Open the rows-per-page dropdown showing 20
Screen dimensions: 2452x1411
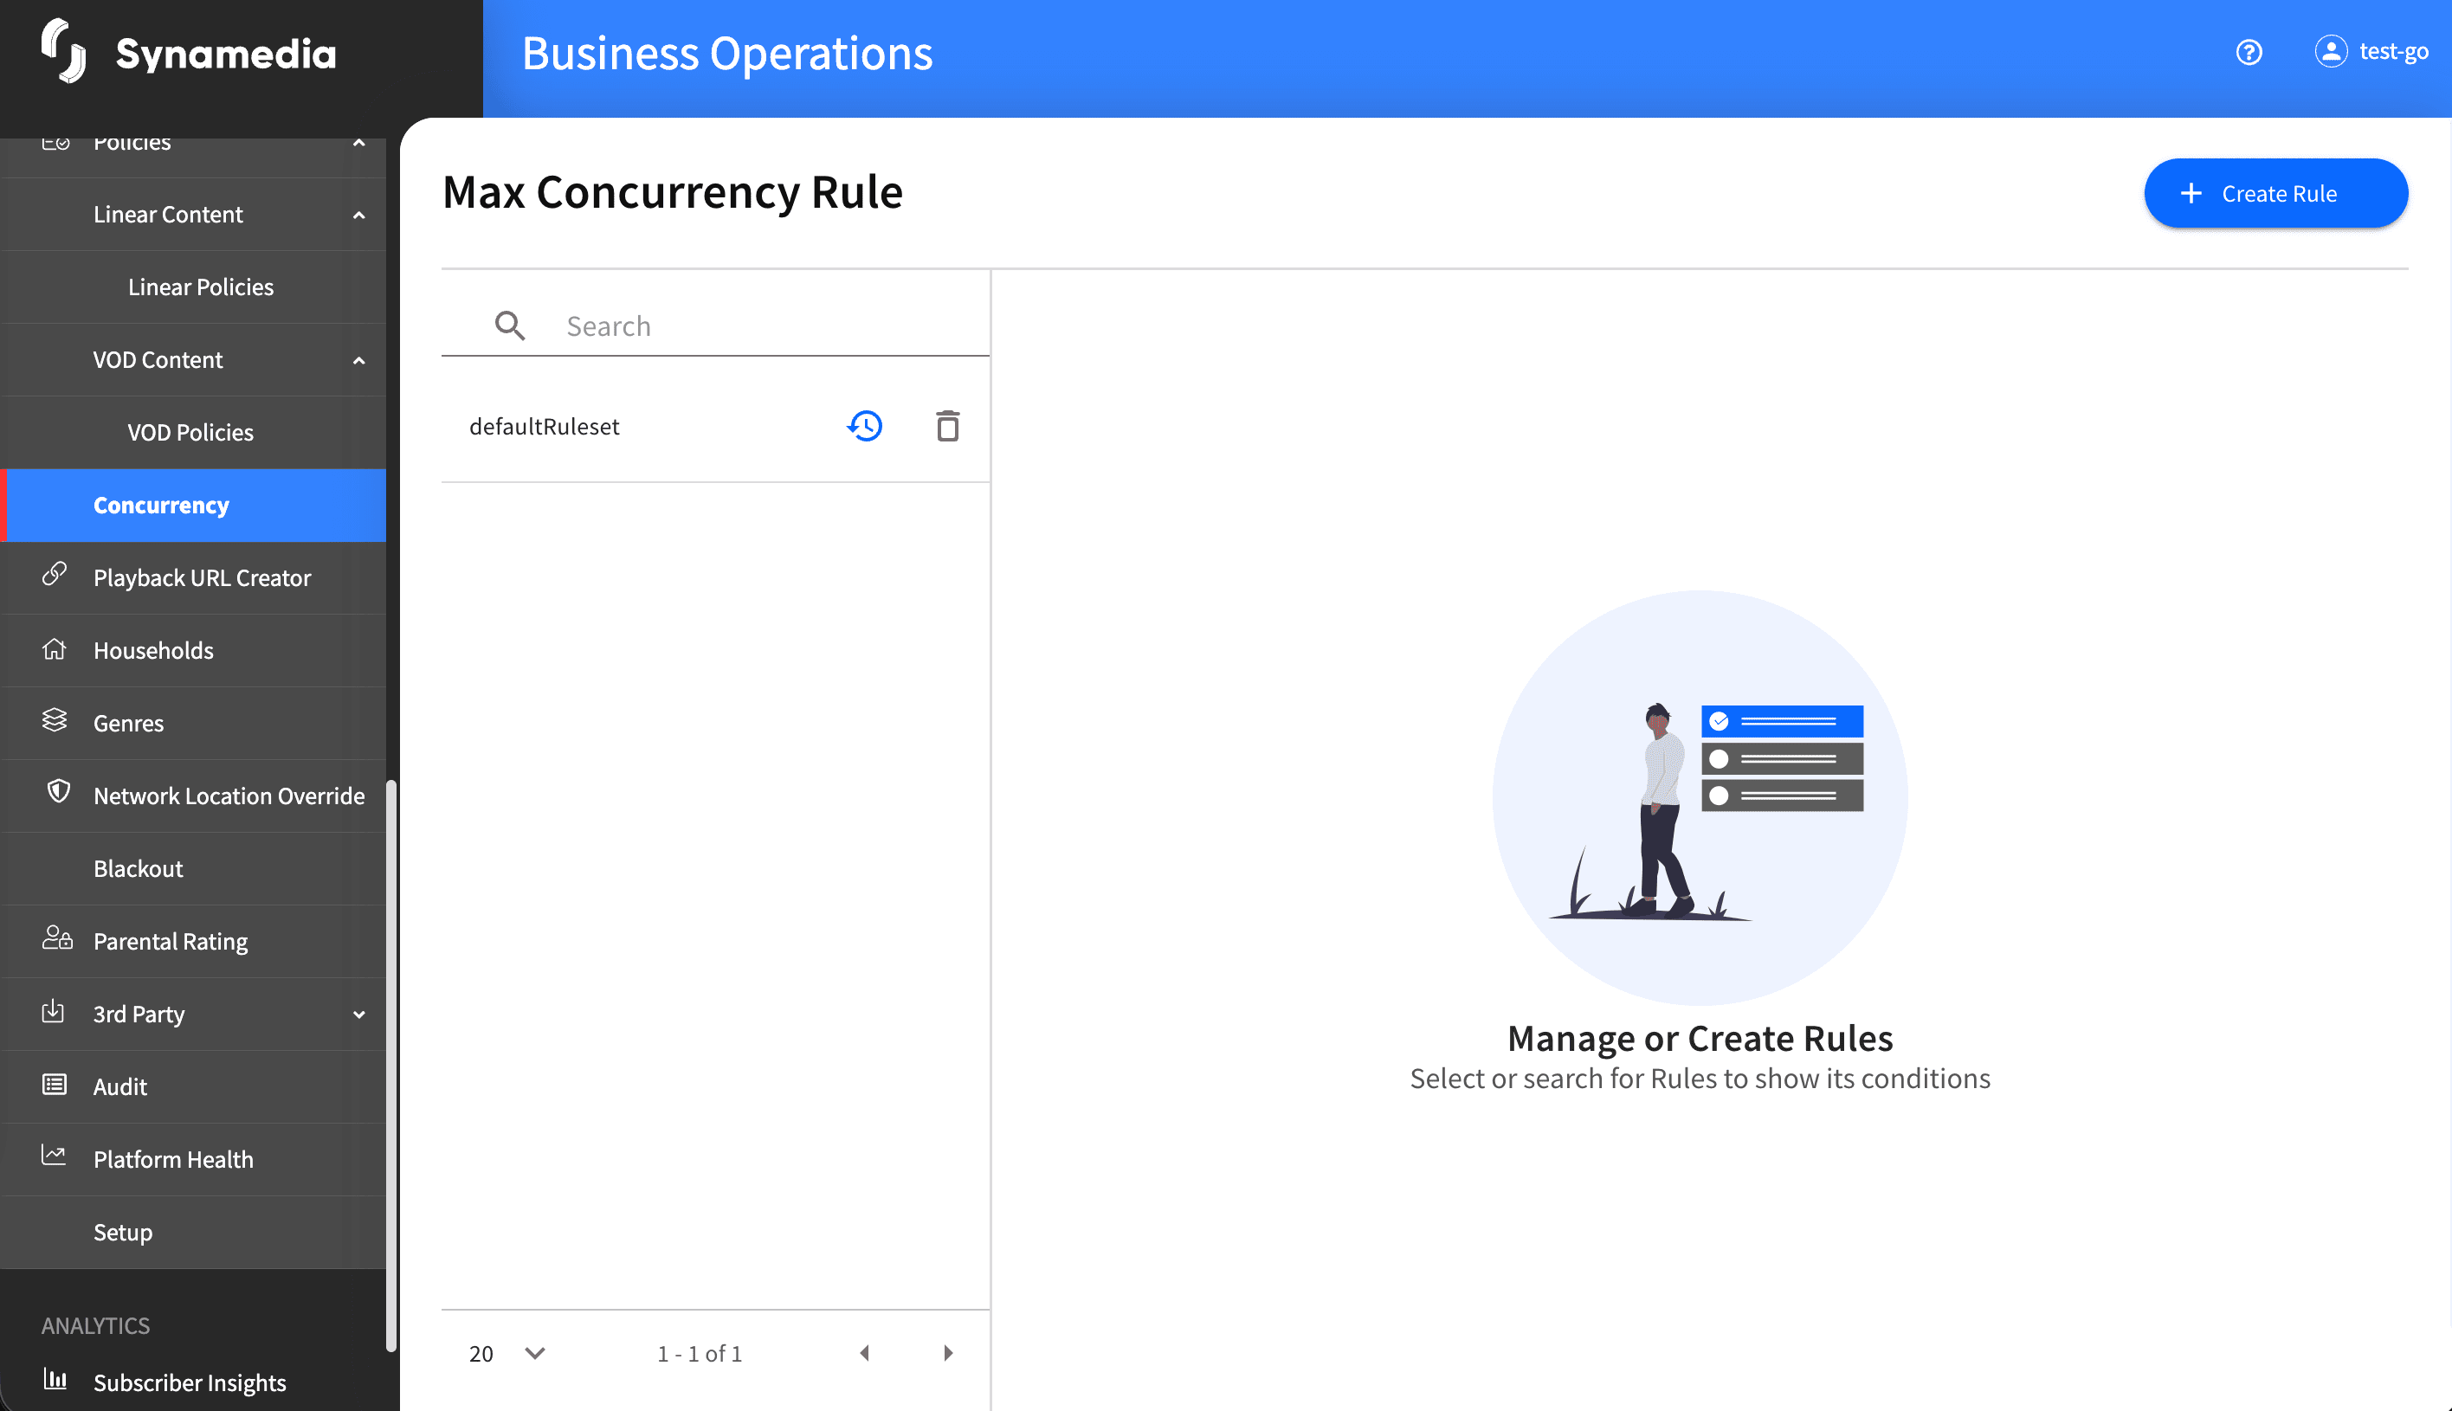[508, 1353]
